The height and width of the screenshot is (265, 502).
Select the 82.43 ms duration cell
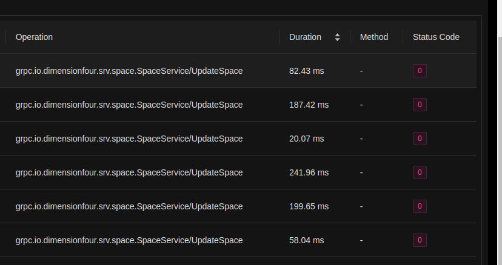[306, 71]
